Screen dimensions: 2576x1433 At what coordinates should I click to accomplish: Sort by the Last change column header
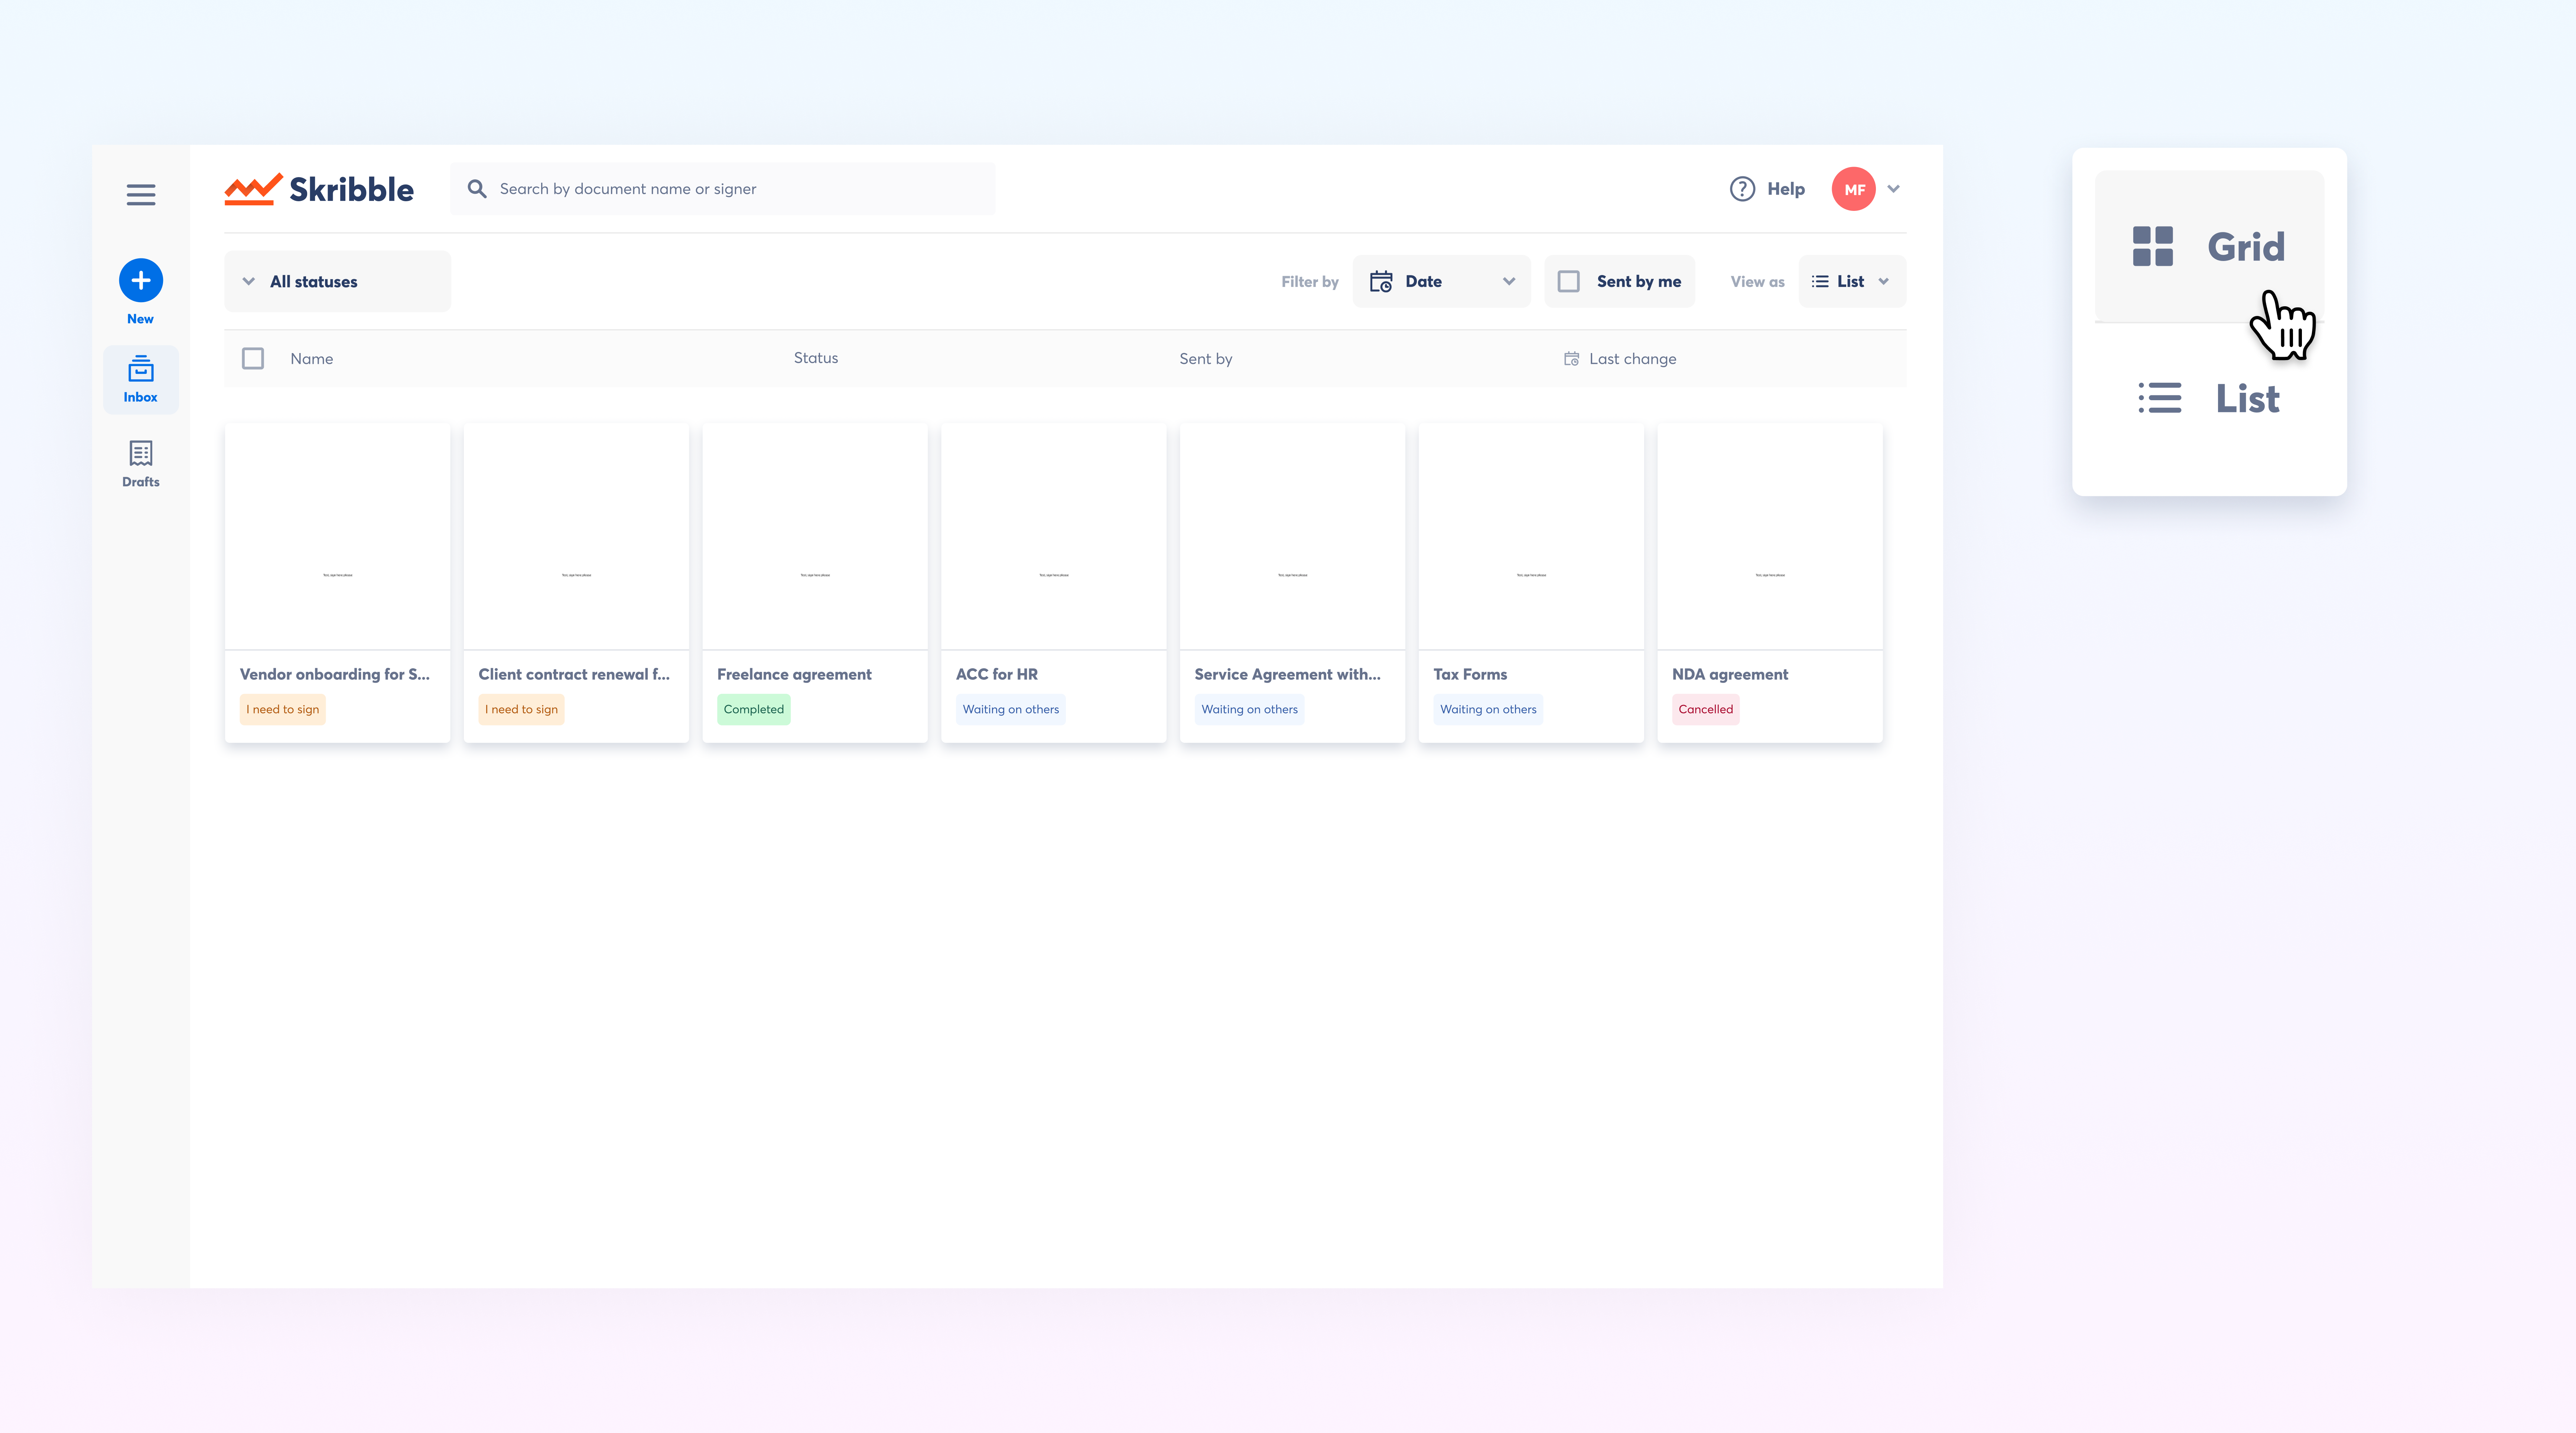(x=1633, y=359)
